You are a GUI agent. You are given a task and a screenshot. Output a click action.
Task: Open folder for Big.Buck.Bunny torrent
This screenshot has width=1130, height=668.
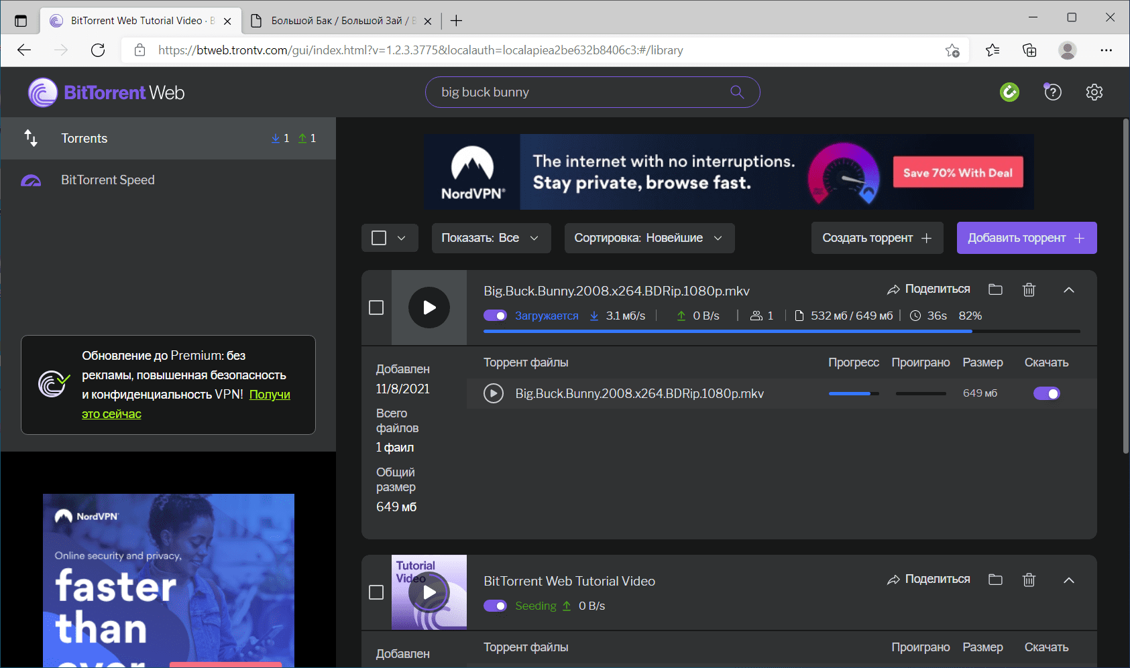tap(995, 289)
